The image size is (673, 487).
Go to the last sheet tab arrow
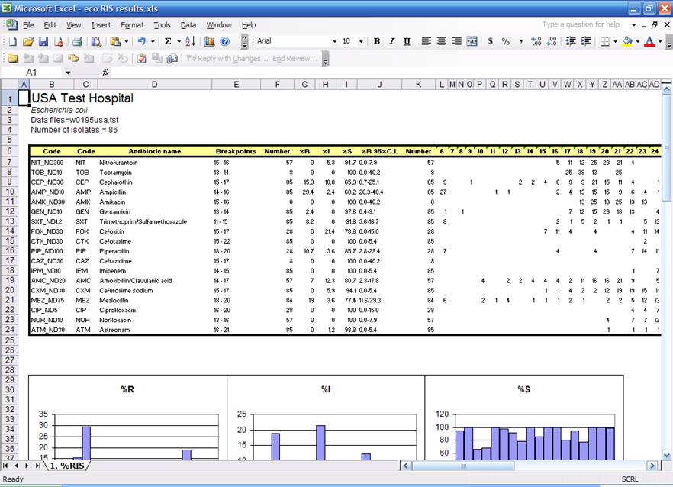coord(38,466)
